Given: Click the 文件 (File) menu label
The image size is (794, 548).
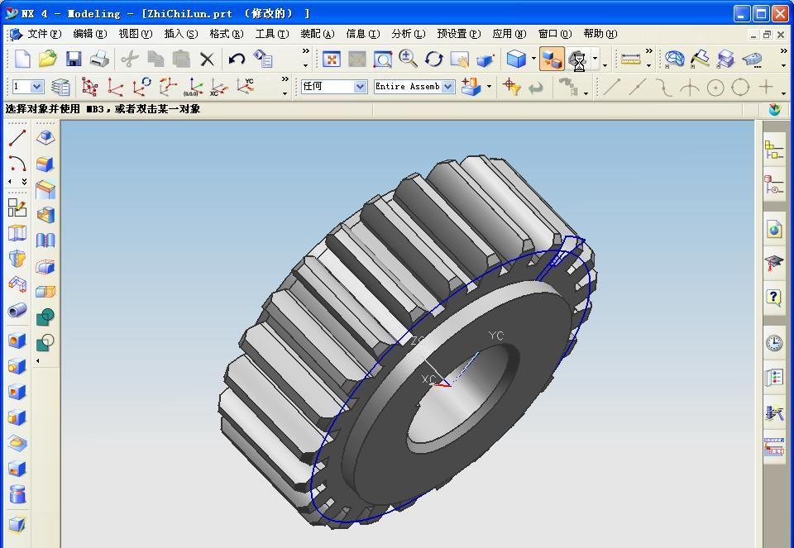Looking at the screenshot, I should pos(44,34).
